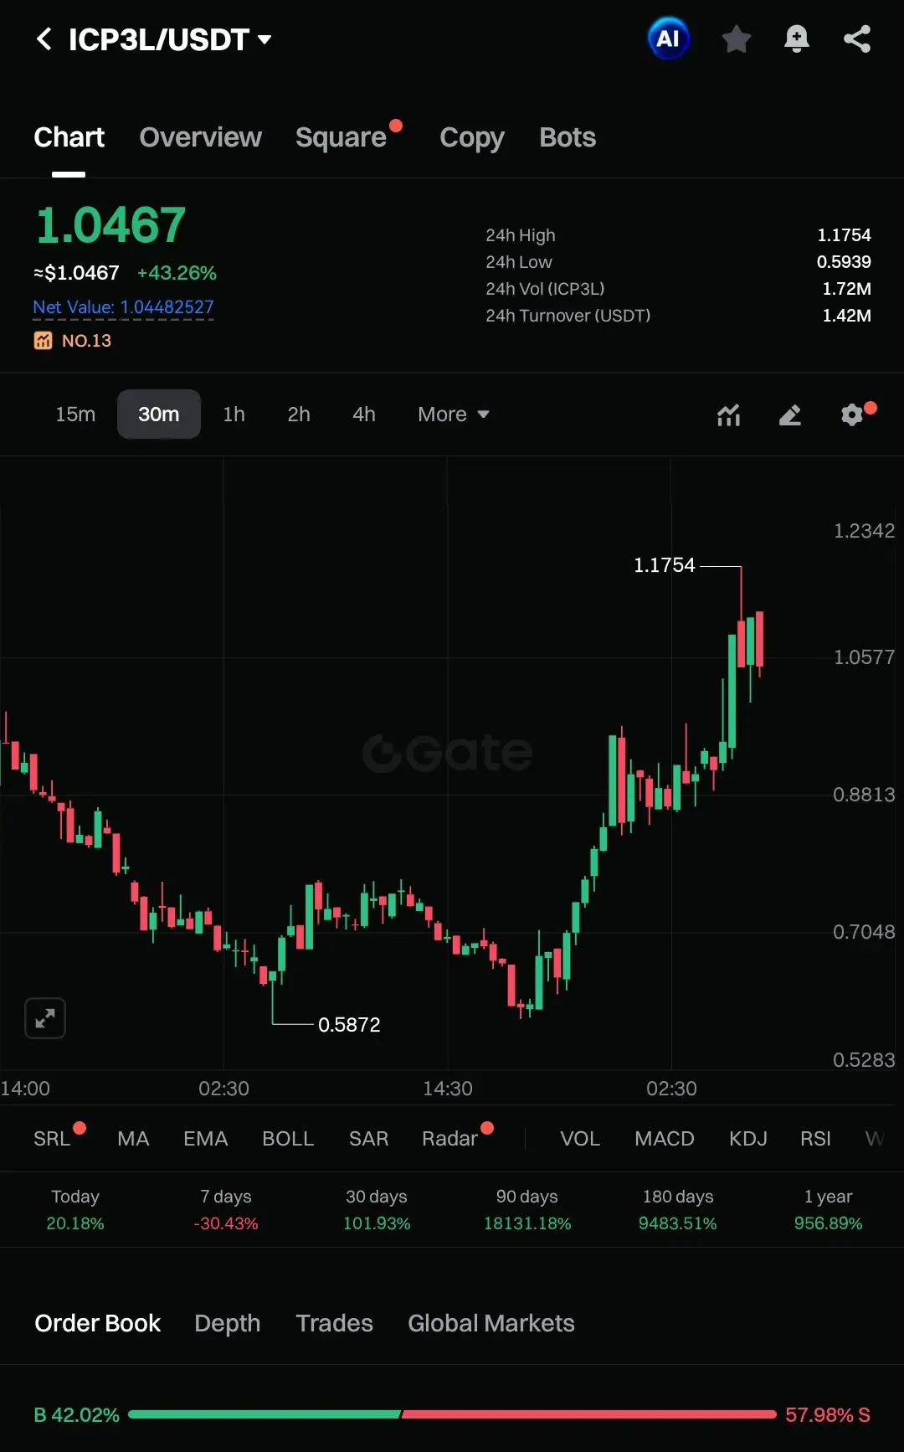Open the Bots tab
The image size is (904, 1452).
pos(568,137)
